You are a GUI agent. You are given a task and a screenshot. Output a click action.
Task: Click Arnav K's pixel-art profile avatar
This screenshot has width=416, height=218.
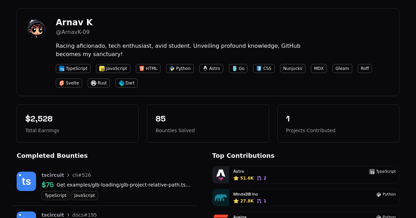[x=36, y=28]
